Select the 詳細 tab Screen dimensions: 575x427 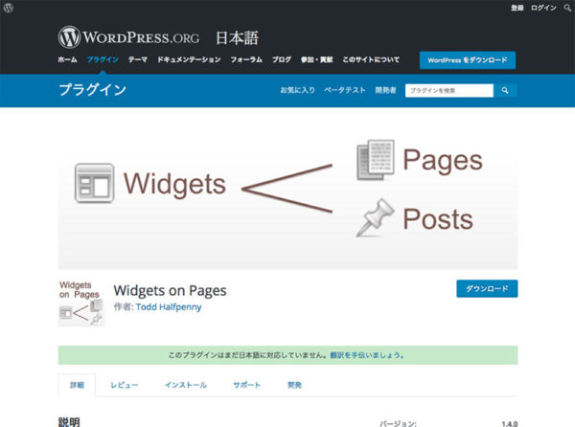tap(77, 385)
